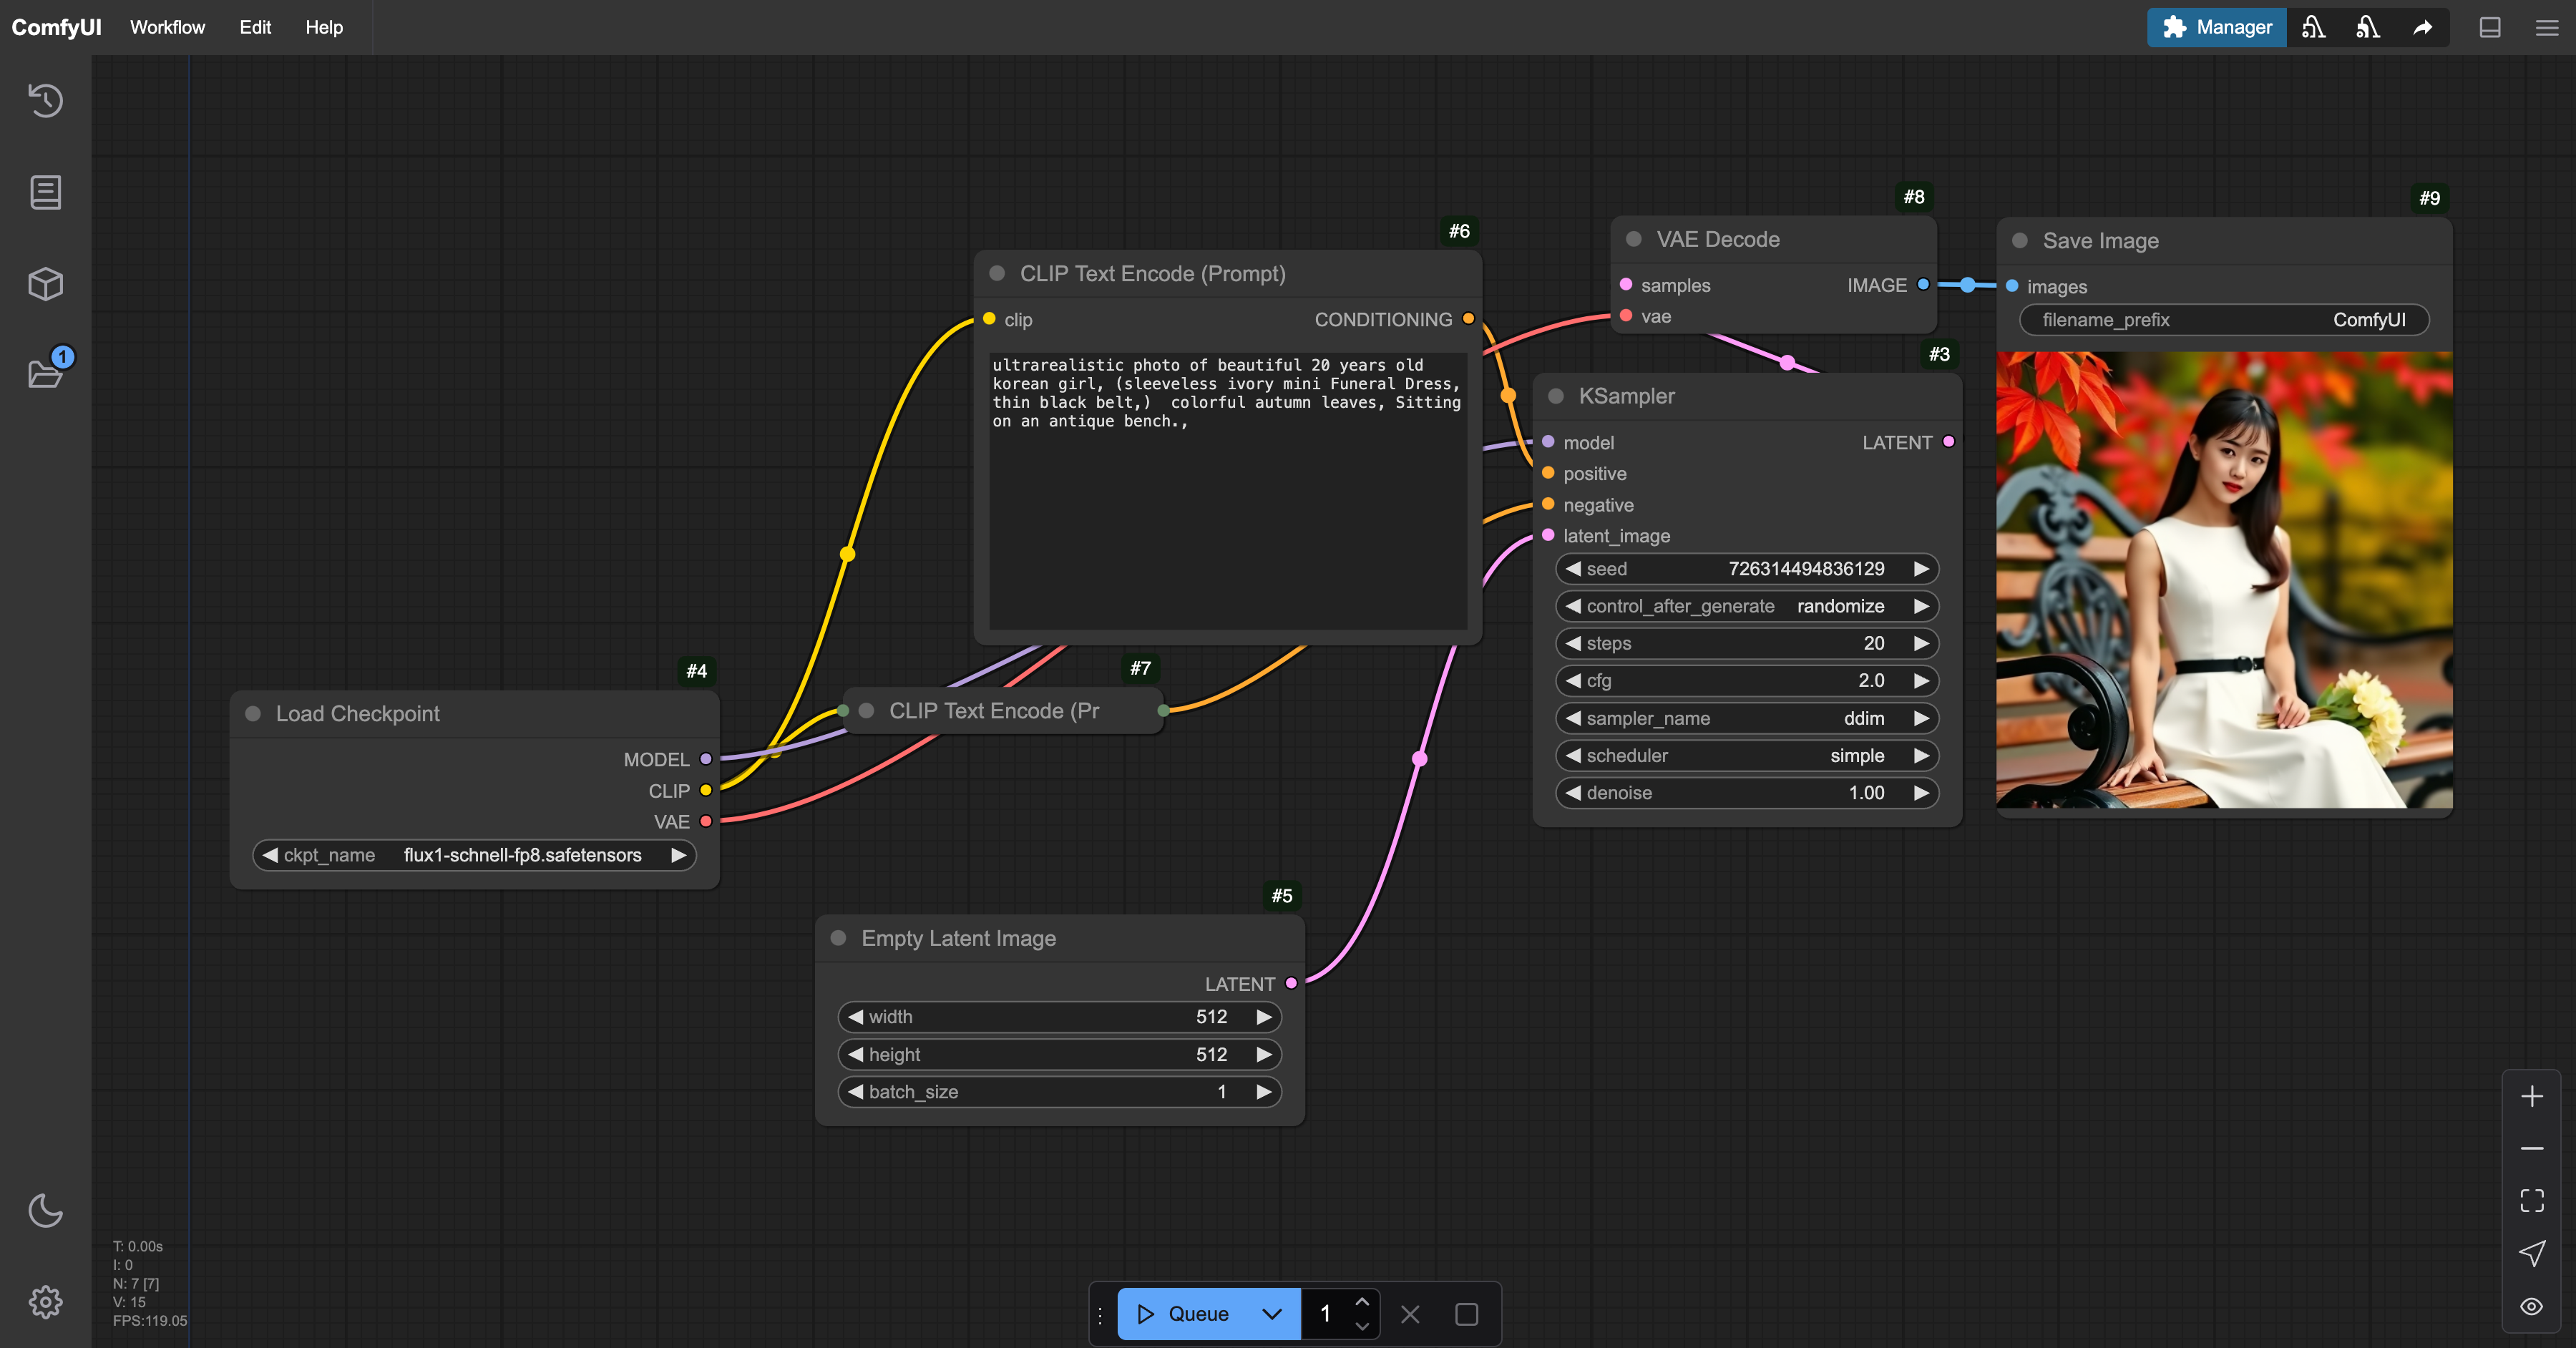Screen dimensions: 2576x1348
Task: Open the Edit menu
Action: 255,27
